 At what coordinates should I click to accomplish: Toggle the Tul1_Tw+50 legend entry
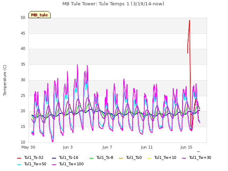click(32, 164)
